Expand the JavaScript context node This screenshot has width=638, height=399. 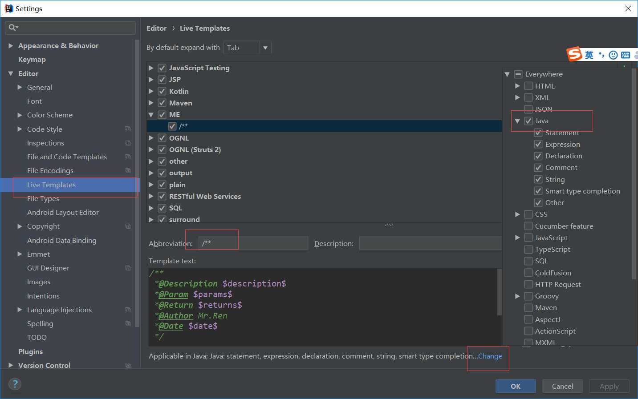(x=517, y=238)
